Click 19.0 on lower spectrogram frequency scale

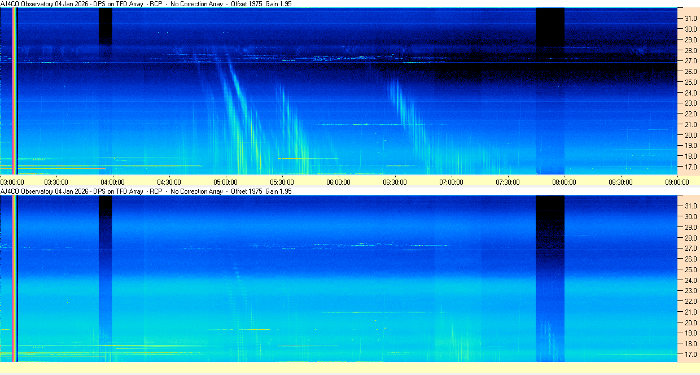point(691,333)
